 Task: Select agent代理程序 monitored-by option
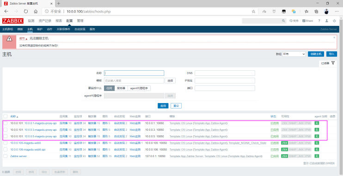139,88
